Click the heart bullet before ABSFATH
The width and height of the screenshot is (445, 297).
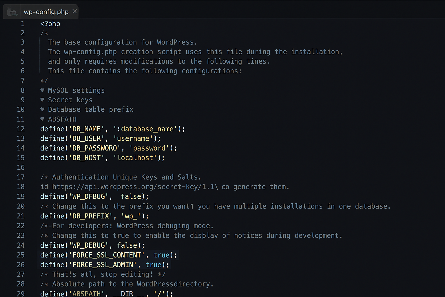point(42,119)
